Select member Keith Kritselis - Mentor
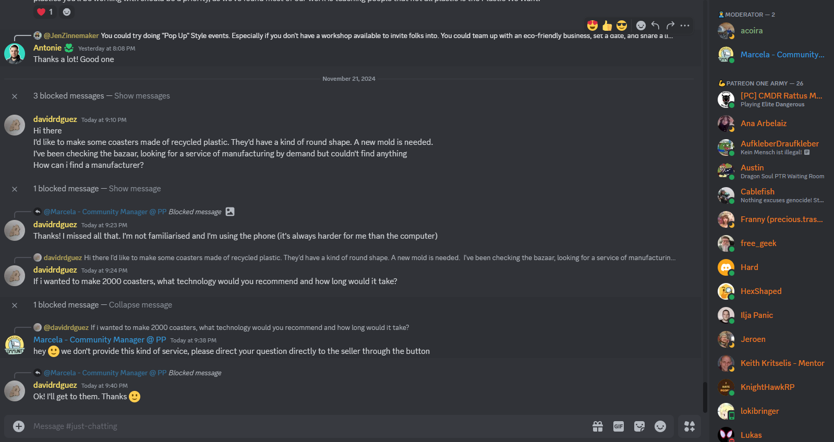Image resolution: width=834 pixels, height=442 pixels. tap(782, 363)
